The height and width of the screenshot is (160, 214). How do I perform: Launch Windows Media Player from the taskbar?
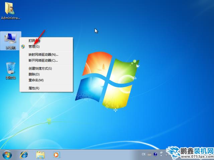coord(57,155)
